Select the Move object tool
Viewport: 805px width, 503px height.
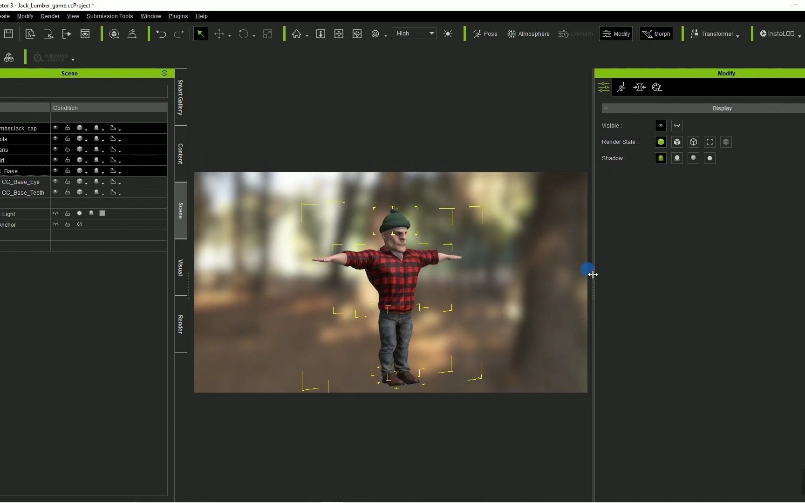point(219,34)
